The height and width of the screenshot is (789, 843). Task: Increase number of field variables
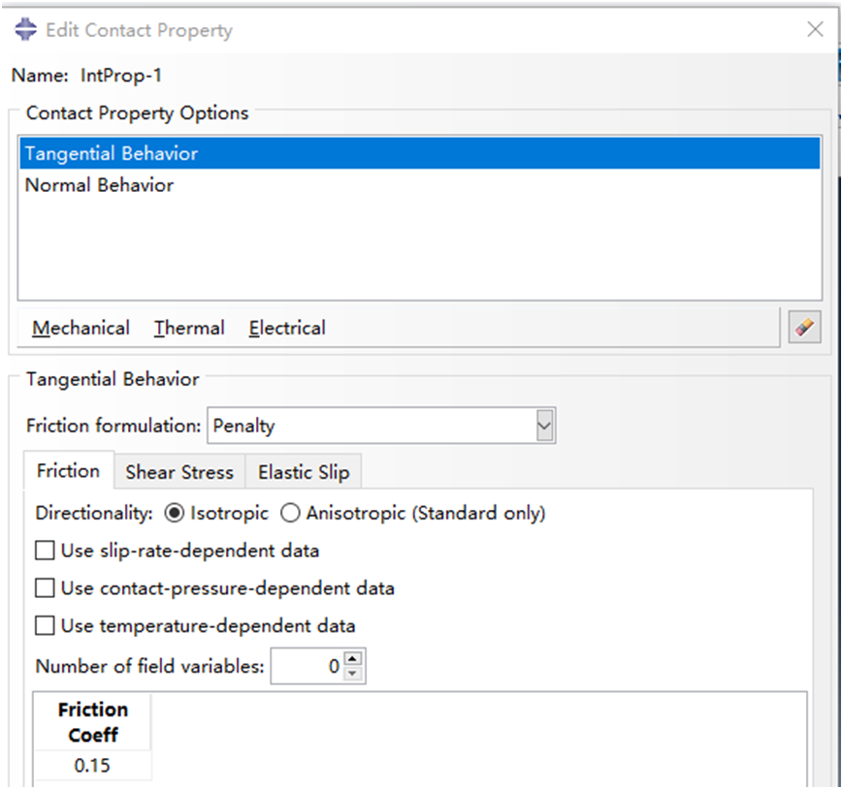point(353,658)
